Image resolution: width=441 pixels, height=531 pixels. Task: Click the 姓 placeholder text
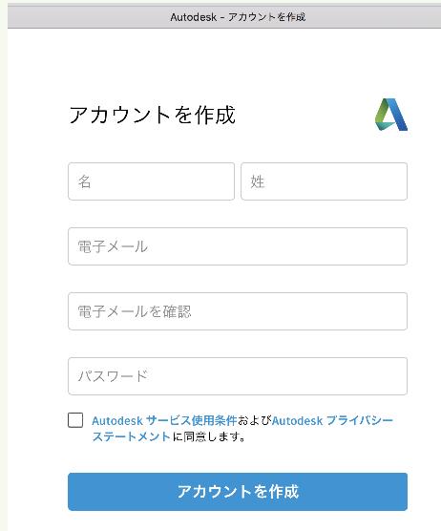(258, 181)
